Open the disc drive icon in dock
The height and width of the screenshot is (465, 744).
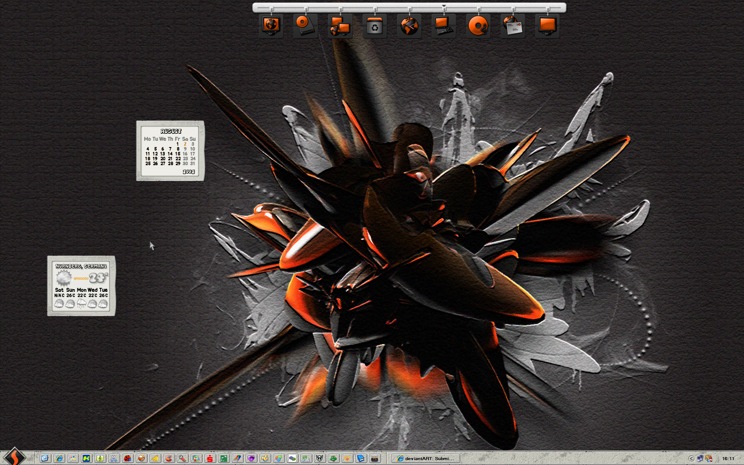(x=306, y=26)
